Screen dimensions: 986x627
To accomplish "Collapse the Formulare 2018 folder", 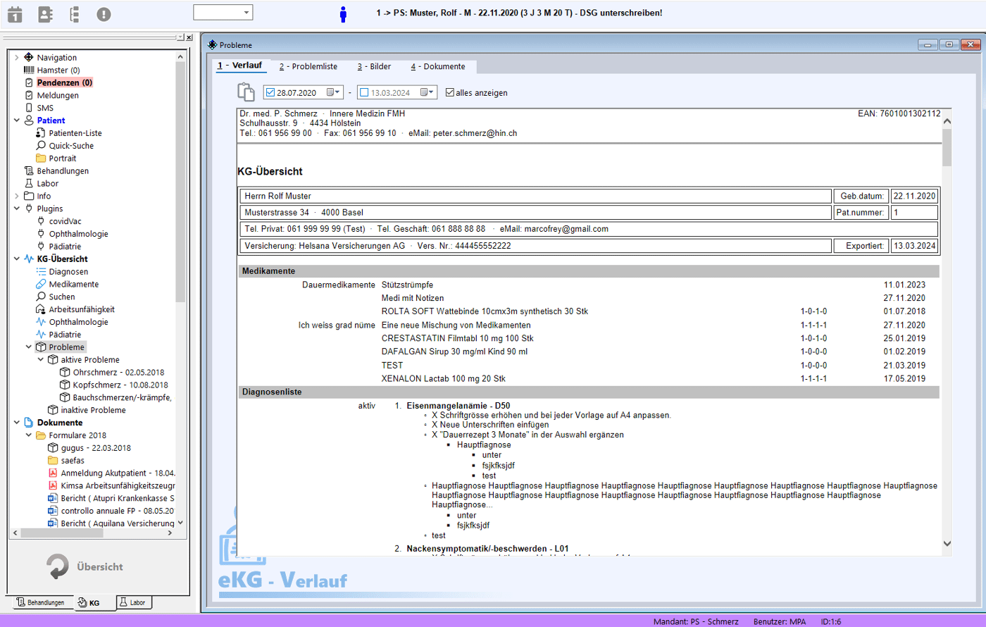I will (x=29, y=435).
